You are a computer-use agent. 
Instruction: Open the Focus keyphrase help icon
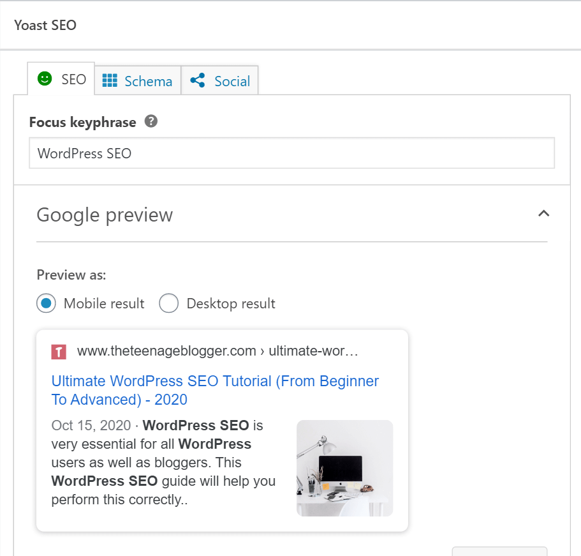click(x=151, y=121)
